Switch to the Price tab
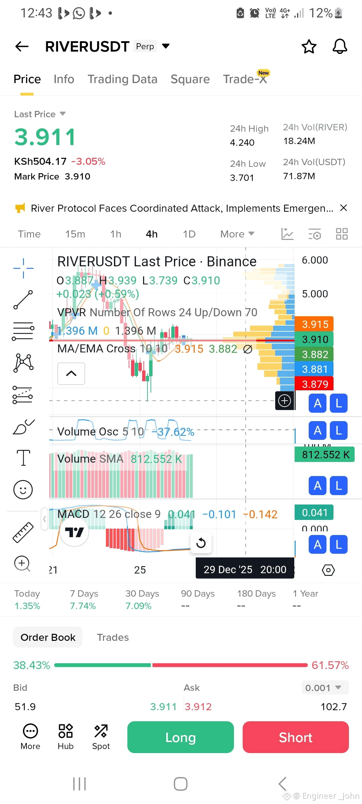Image resolution: width=362 pixels, height=804 pixels. click(27, 79)
